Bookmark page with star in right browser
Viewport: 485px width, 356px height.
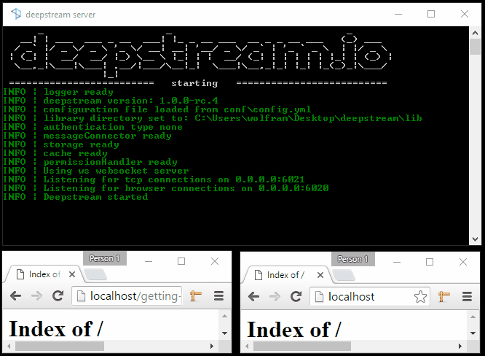420,297
